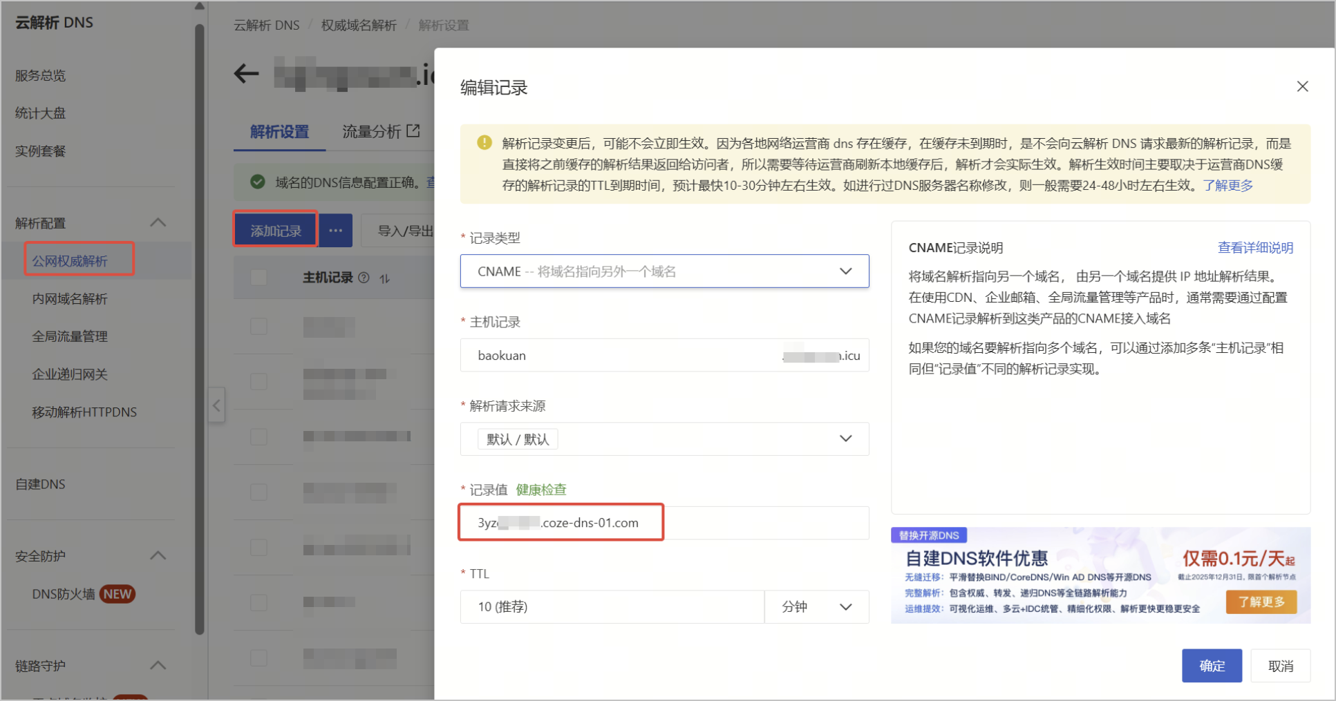Click the yellow warning icon in the notice
The image size is (1336, 701).
(484, 143)
